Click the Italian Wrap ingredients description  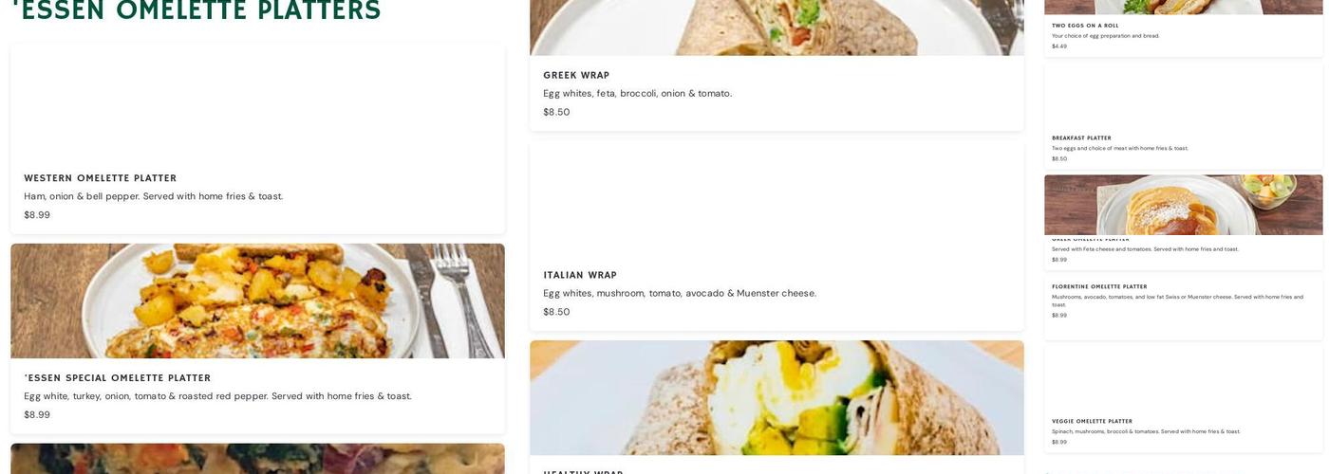(x=680, y=293)
